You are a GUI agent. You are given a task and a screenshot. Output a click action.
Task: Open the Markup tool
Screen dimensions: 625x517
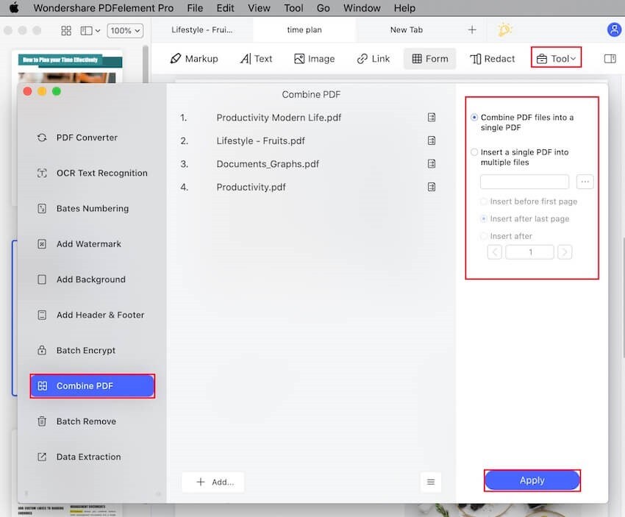[194, 58]
